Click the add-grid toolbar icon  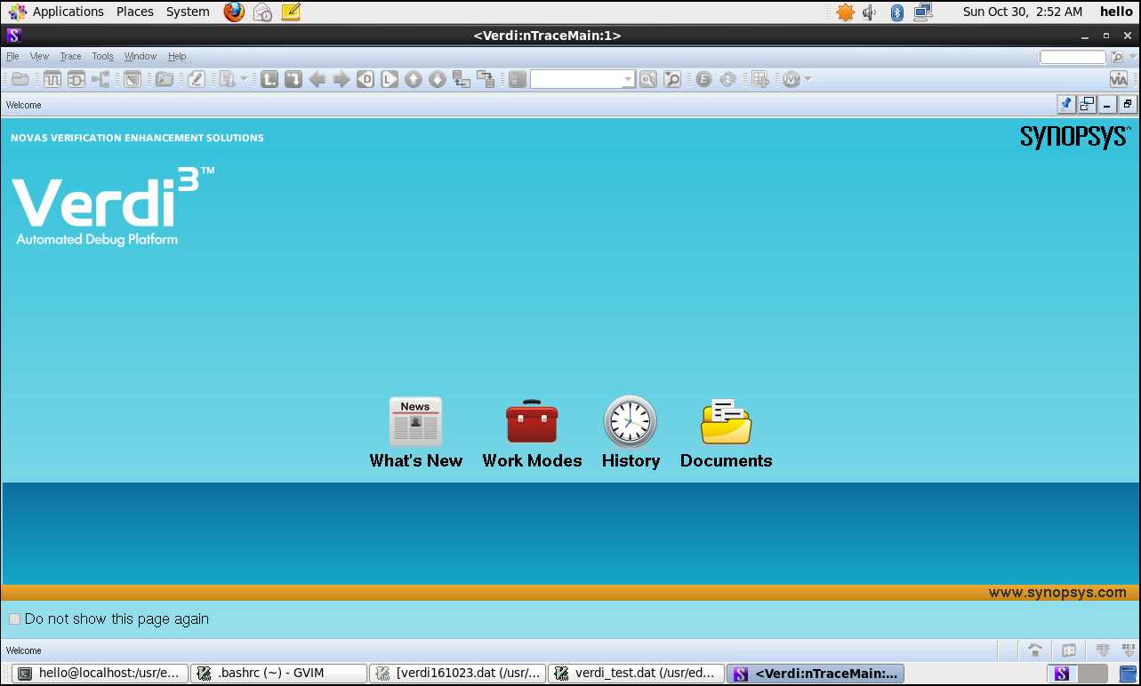point(760,79)
